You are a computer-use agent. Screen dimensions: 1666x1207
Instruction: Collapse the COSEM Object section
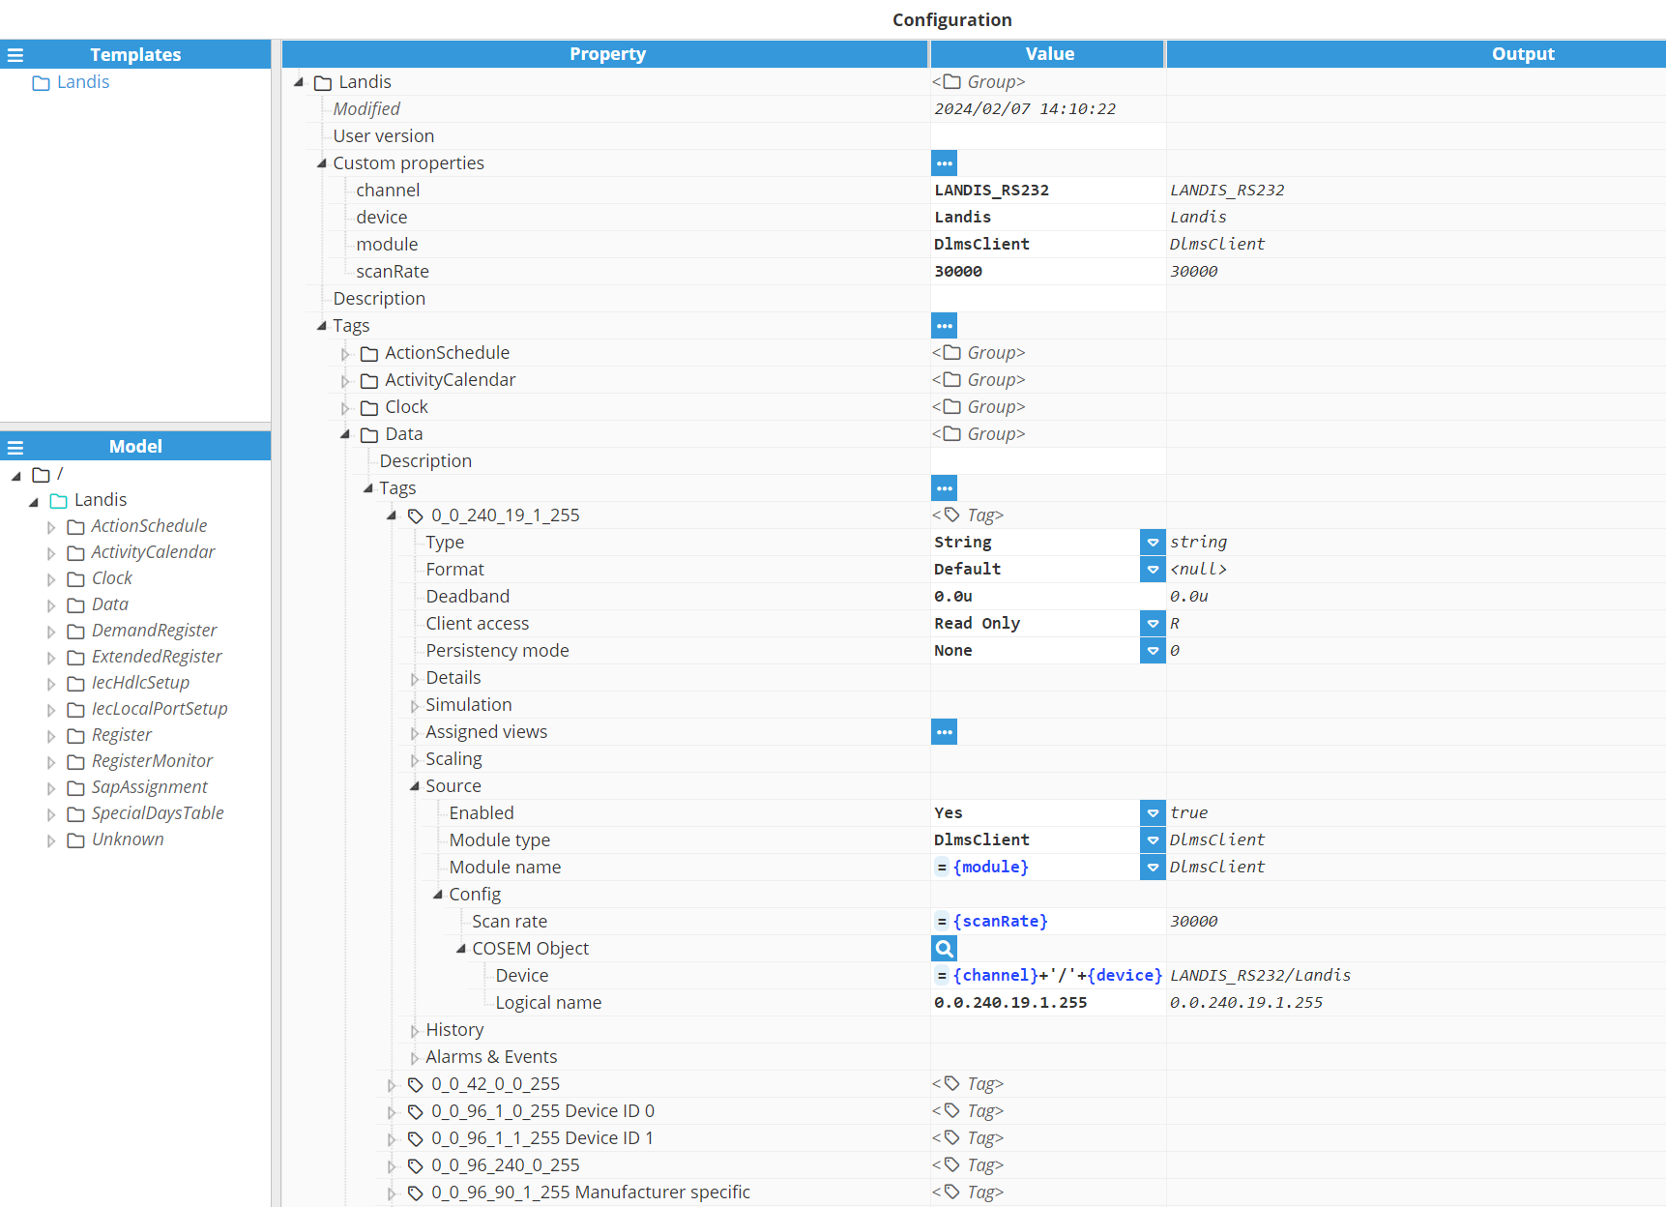(461, 949)
